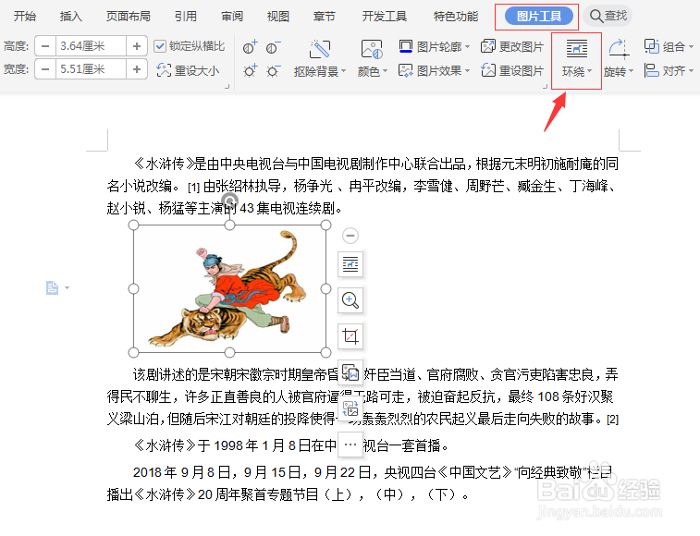Click the floating picture-to-text icon
700x536 pixels.
(350, 372)
